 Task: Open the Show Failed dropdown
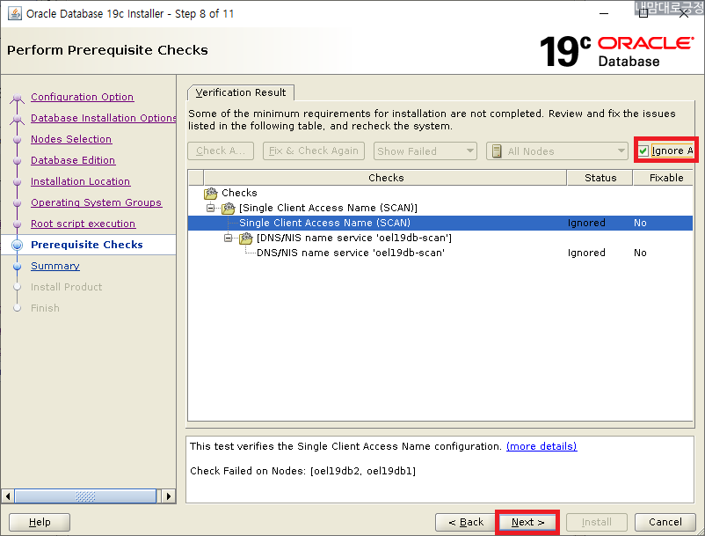(x=425, y=151)
